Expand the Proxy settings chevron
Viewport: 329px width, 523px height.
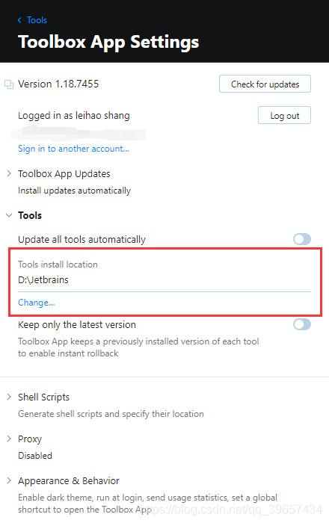[x=9, y=439]
